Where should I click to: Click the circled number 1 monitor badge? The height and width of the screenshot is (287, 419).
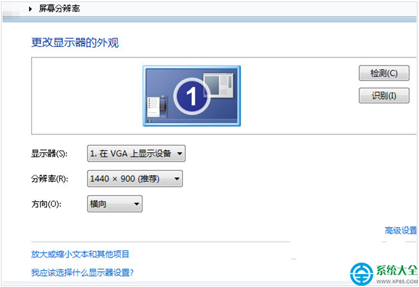coord(192,96)
